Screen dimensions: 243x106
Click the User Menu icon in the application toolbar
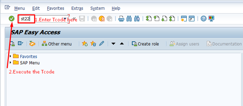pos(12,44)
